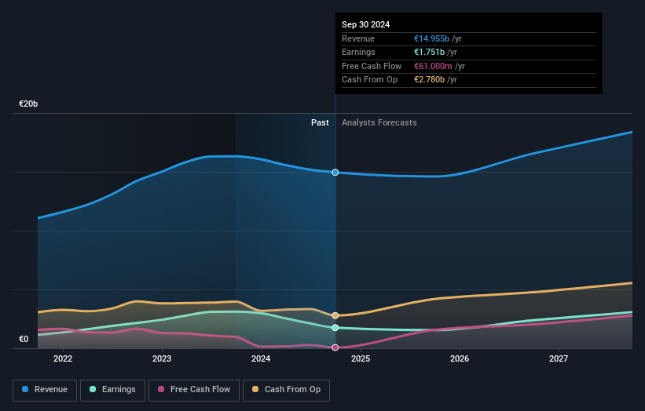Click the 2023 x-axis label
Viewport: 645px width, 411px height.
tap(162, 358)
